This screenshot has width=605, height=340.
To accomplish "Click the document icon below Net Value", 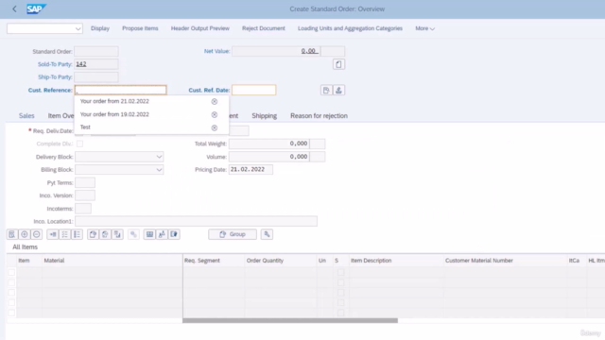I will point(338,64).
